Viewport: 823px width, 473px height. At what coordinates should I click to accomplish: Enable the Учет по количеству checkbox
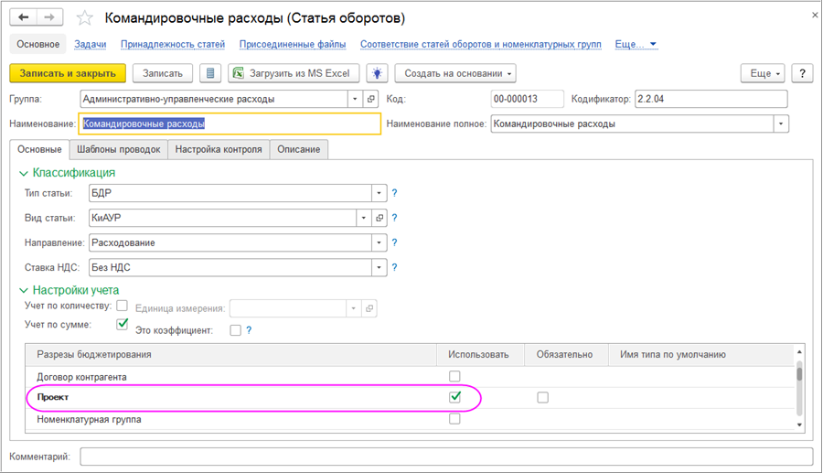pyautogui.click(x=122, y=306)
